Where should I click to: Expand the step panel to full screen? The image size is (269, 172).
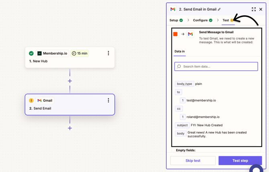[x=254, y=9]
